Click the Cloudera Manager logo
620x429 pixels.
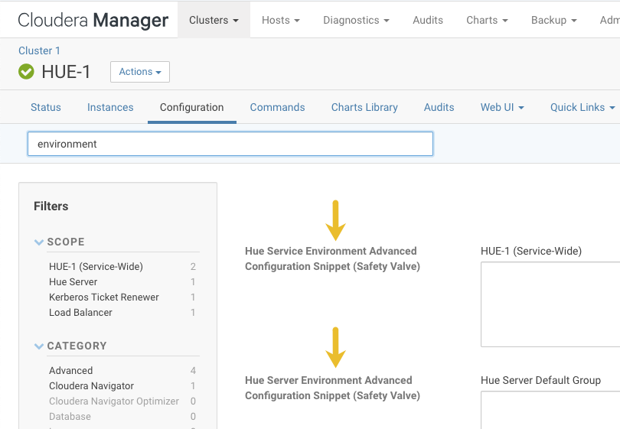click(x=93, y=21)
